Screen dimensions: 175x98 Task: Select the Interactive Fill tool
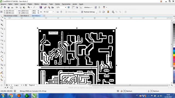[x=2, y=76]
